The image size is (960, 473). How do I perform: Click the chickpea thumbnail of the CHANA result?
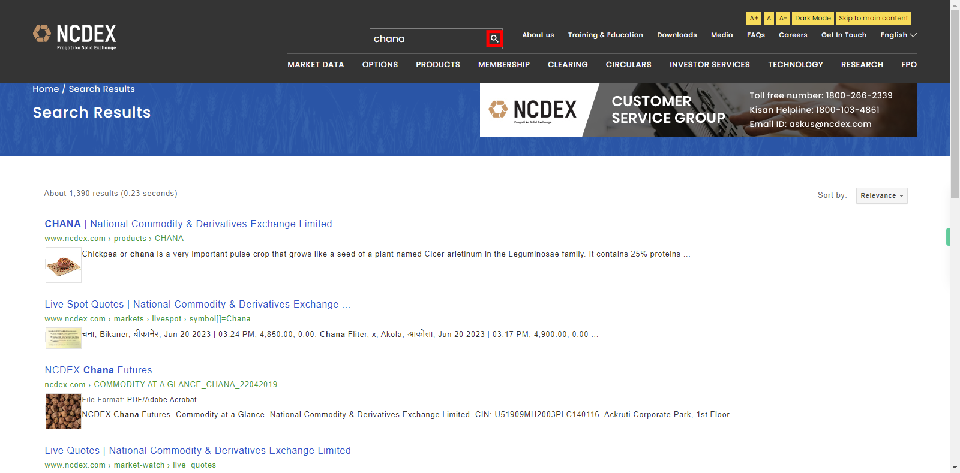[64, 265]
